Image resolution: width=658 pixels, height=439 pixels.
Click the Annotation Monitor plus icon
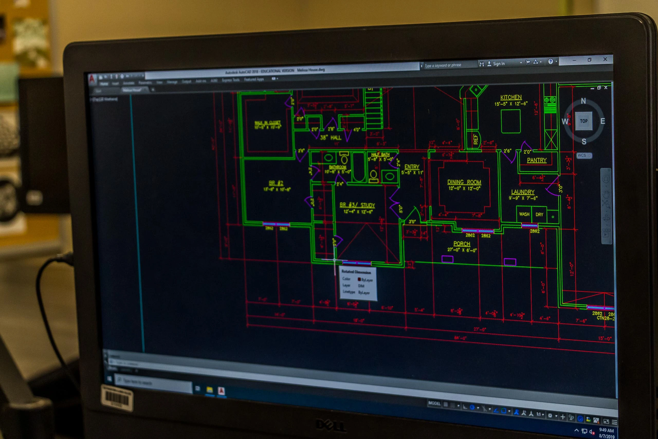[563, 417]
